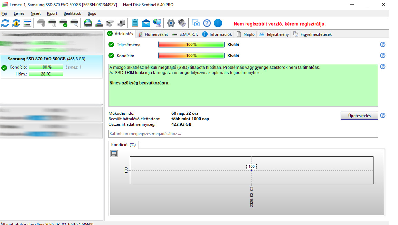Viewport: 398px width, 225px height.
Task: Switch to the Információk tab
Action: coord(217,34)
